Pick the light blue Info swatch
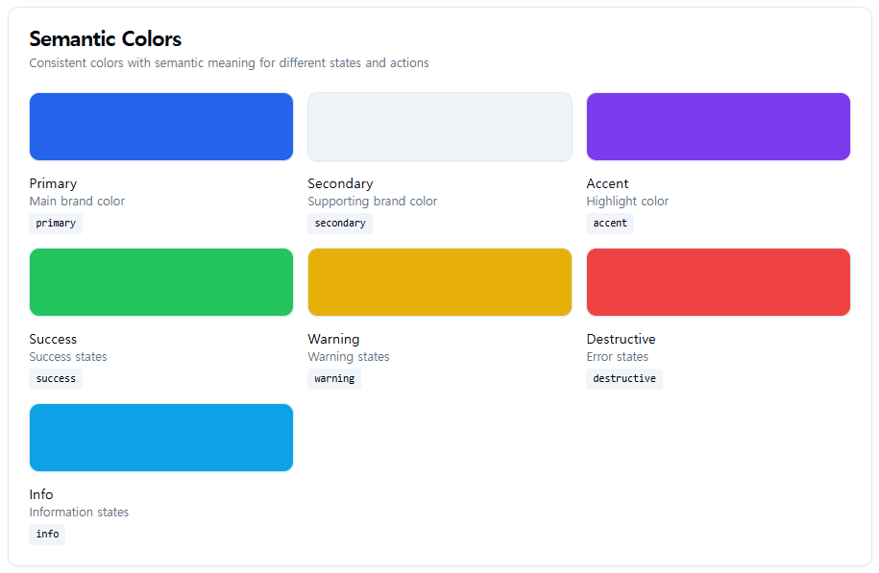This screenshot has width=879, height=573. click(161, 438)
